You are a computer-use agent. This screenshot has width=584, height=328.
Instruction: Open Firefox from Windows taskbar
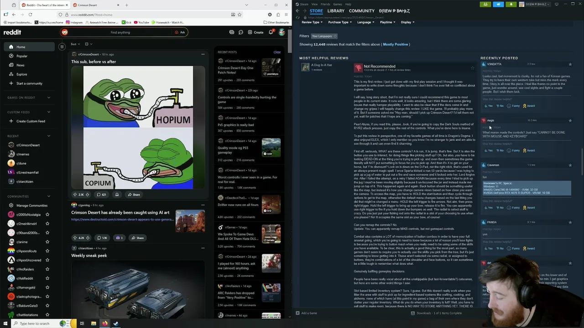tap(104, 323)
